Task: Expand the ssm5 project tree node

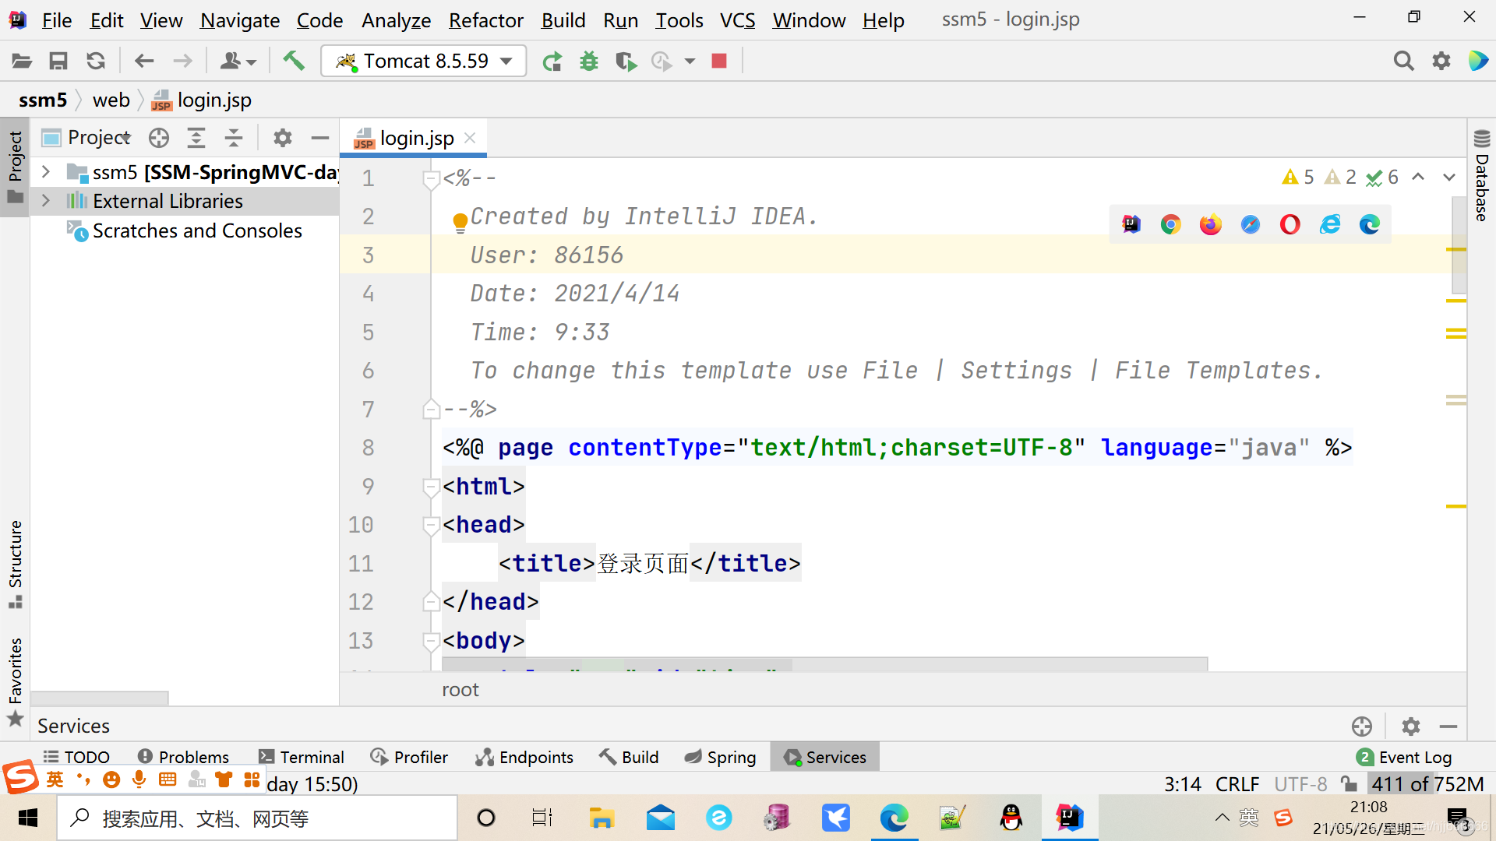Action: [x=46, y=171]
